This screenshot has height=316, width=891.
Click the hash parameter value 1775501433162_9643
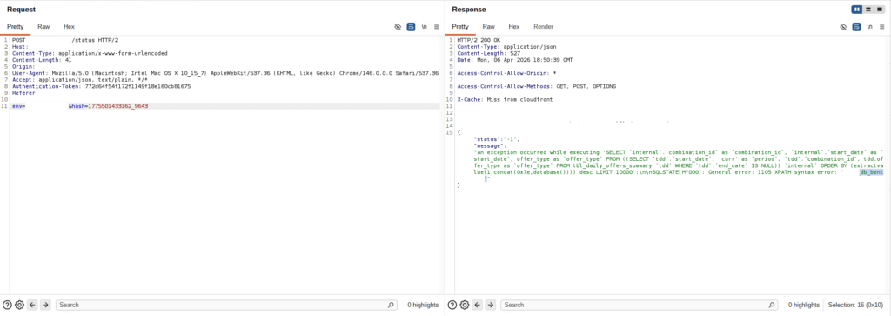(x=117, y=106)
